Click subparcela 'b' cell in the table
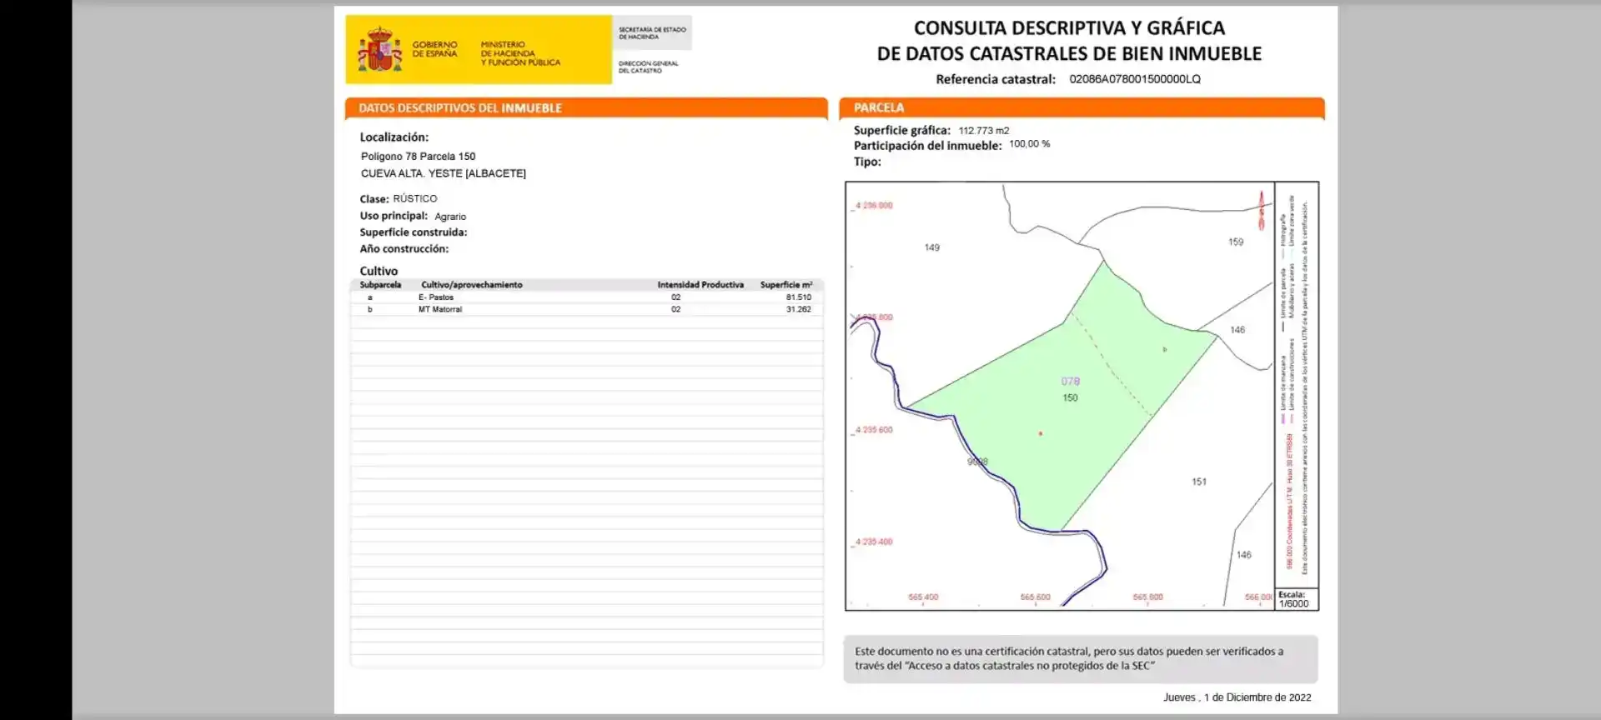 pos(370,309)
